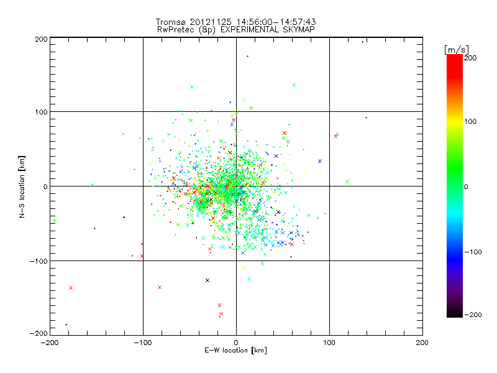Click the plot title 'Tromsø 20121125 14:56:00-14:57:43'
The image size is (497, 373).
point(235,22)
